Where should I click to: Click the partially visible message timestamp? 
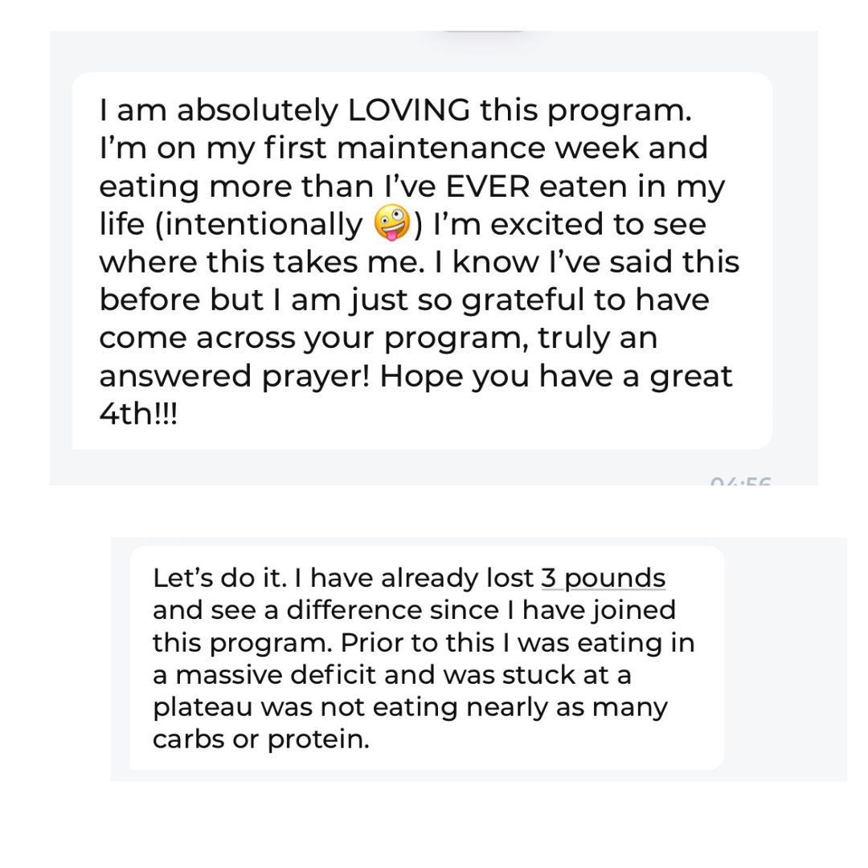tap(740, 481)
